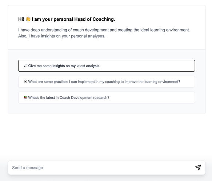Click the magnifying glass emoji in first suggestion
The width and height of the screenshot is (212, 181).
pyautogui.click(x=25, y=66)
